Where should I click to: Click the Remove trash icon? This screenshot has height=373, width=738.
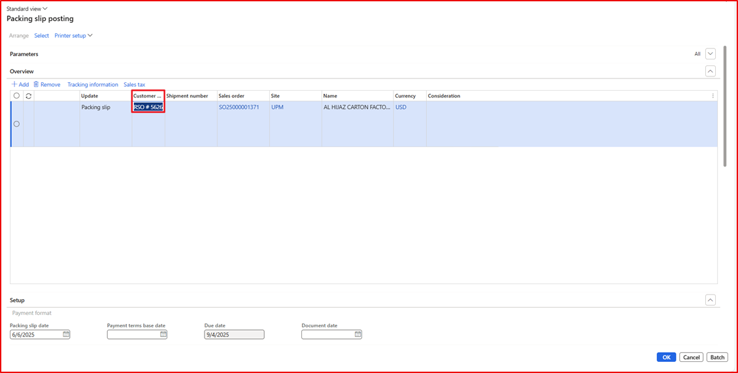pyautogui.click(x=36, y=85)
